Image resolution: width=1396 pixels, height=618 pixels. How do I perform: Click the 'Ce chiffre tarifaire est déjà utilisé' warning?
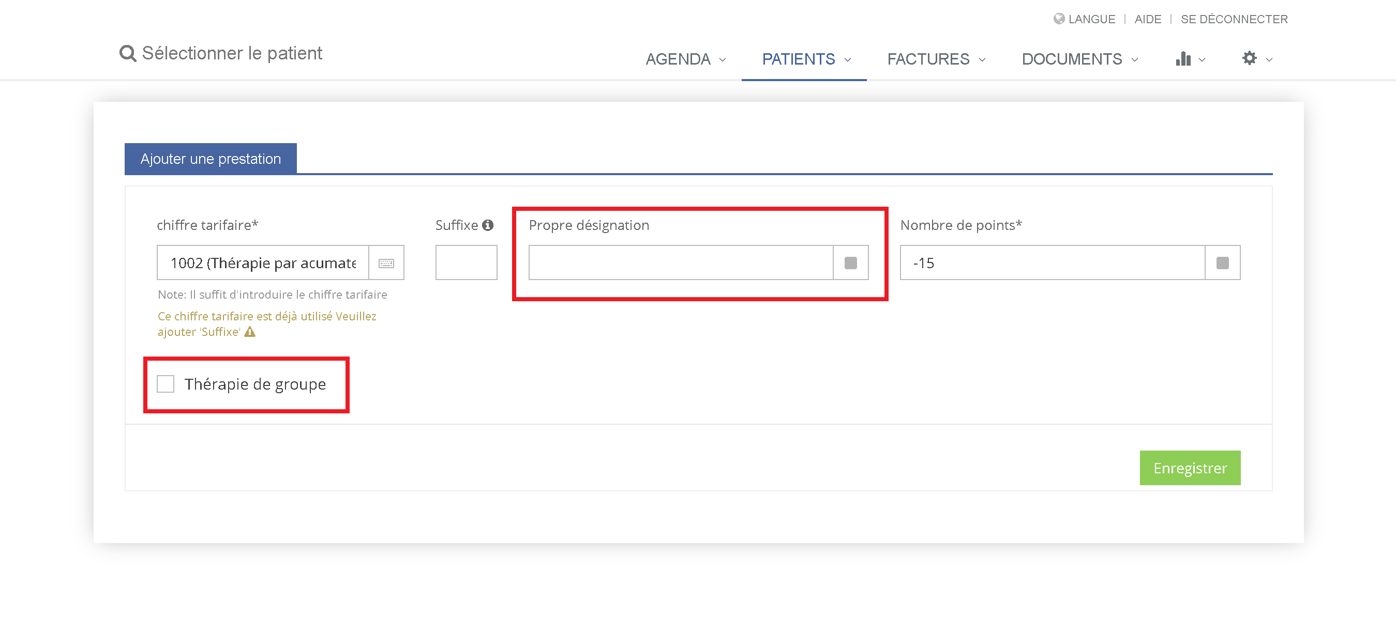point(266,324)
